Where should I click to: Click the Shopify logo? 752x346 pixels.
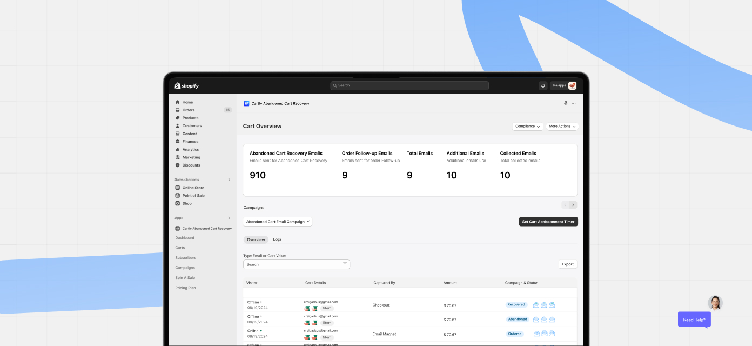187,86
